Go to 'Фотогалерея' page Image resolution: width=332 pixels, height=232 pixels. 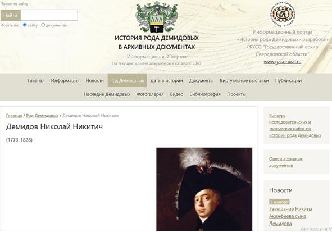point(150,94)
